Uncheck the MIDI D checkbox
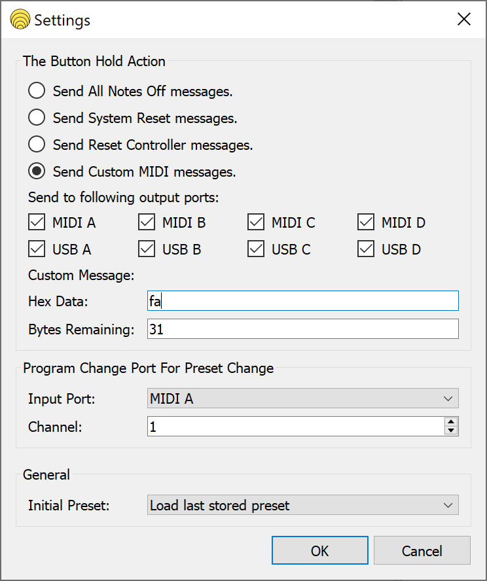Viewport: 487px width, 581px height. click(x=366, y=222)
